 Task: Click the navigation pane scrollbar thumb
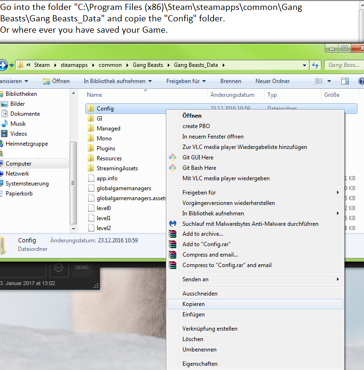coord(73,183)
